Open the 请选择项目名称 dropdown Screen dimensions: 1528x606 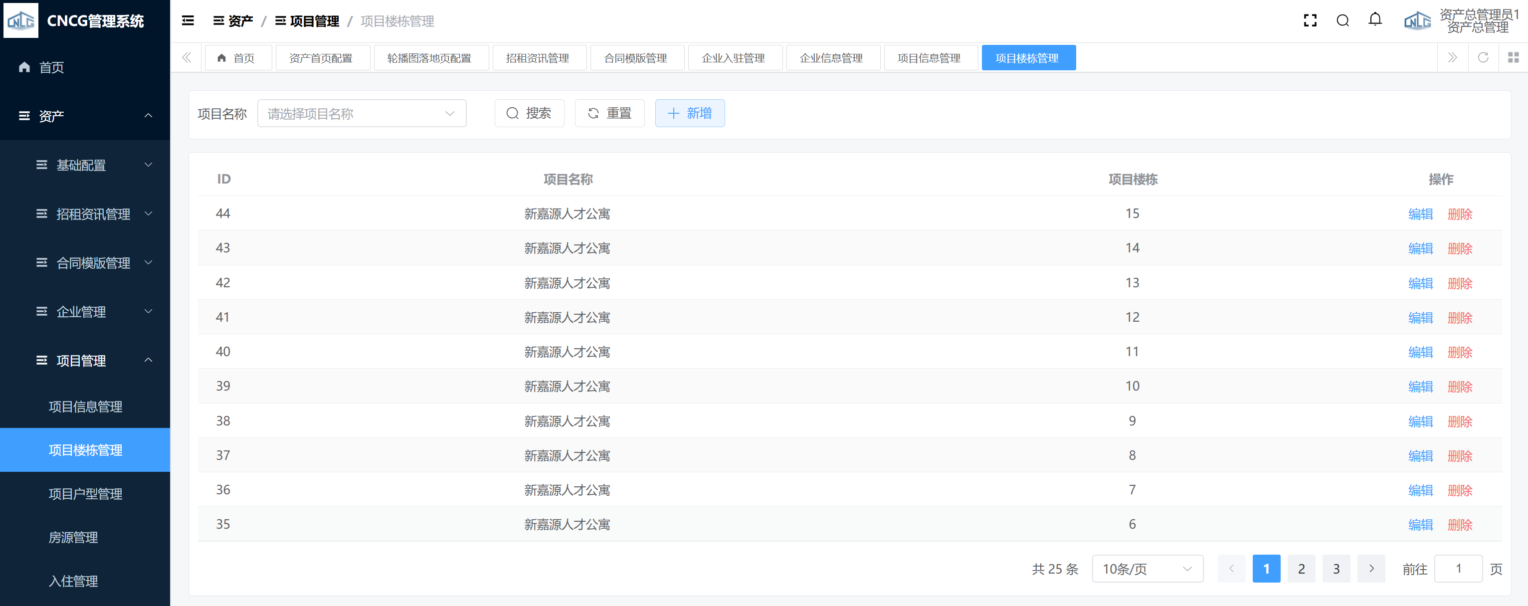point(361,113)
